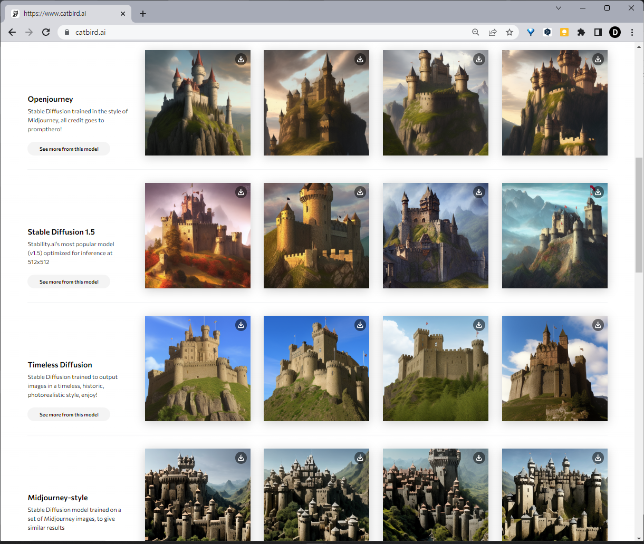This screenshot has width=644, height=544.
Task: Click the page vertical scrollbar thumb
Action: (x=639, y=214)
